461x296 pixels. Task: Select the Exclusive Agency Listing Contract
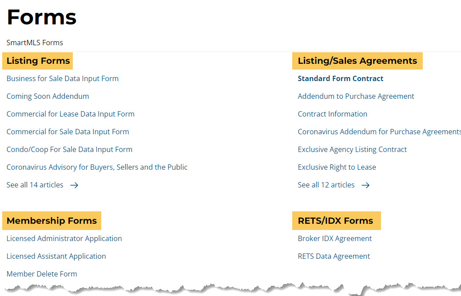352,149
